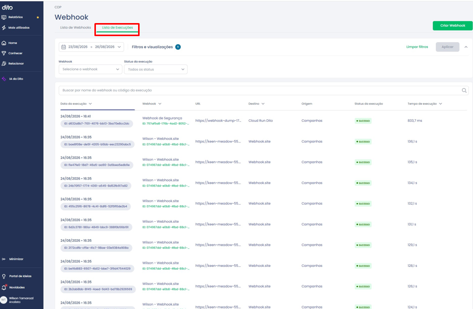Click the calendar icon in date range

pyautogui.click(x=64, y=47)
